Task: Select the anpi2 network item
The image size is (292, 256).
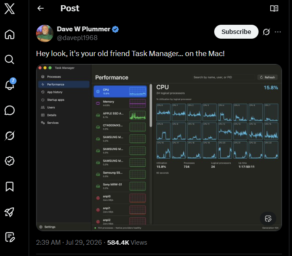Action: [x=120, y=221]
